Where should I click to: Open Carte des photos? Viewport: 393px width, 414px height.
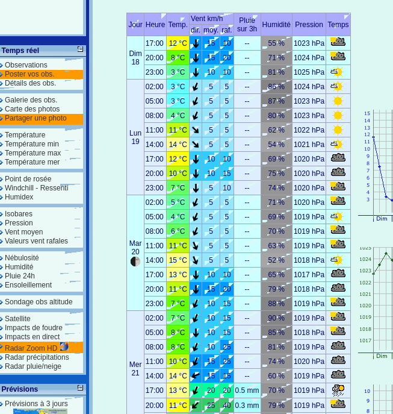32,109
